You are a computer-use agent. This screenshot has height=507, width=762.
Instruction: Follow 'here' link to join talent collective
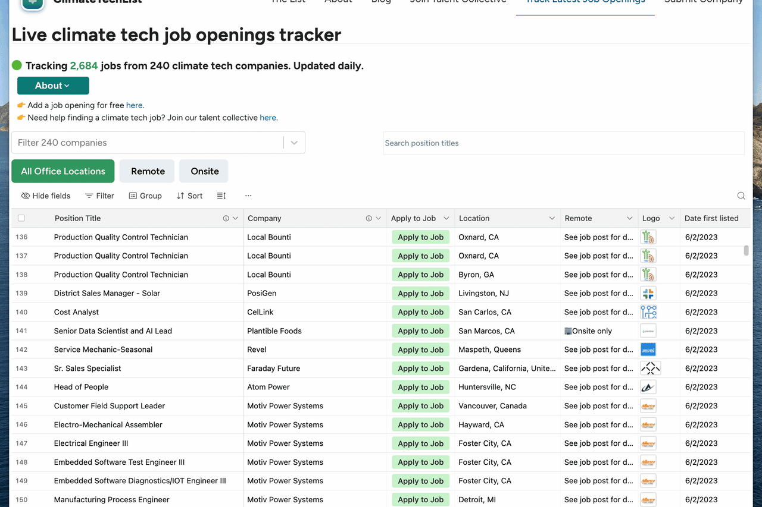tap(268, 118)
